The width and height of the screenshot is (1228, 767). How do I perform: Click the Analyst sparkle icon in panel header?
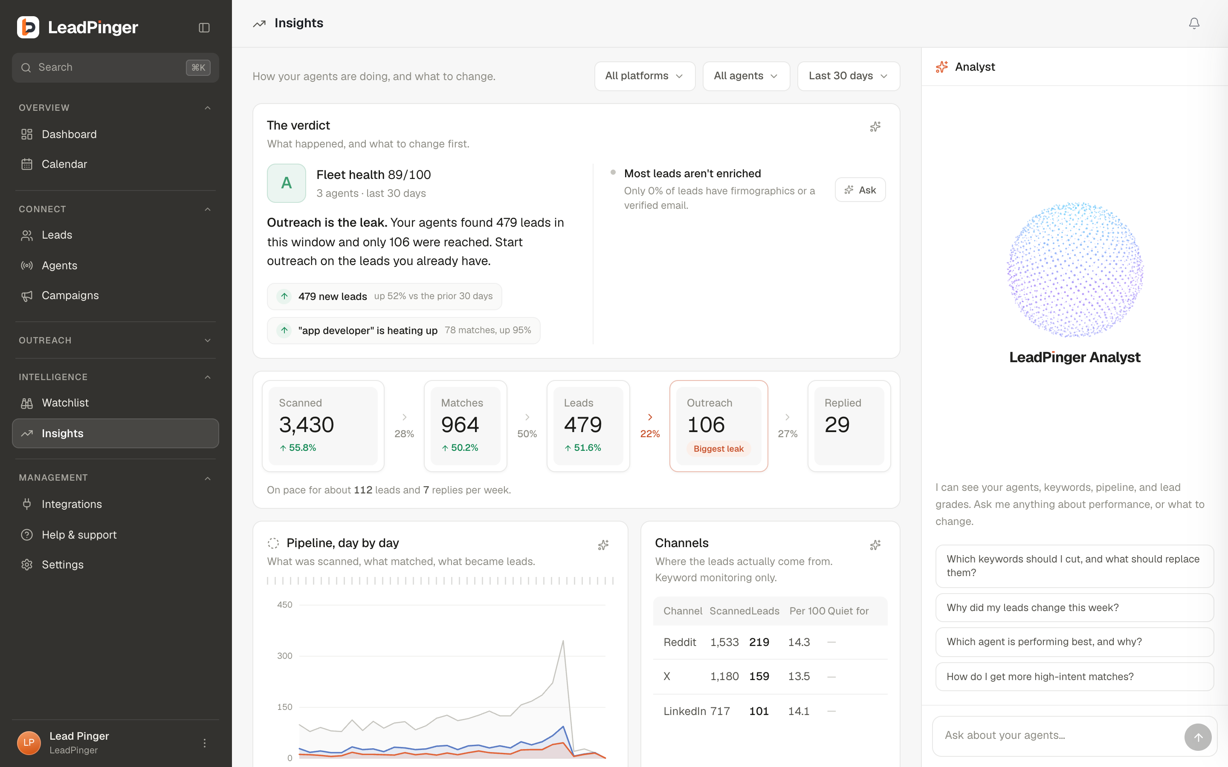pos(942,67)
